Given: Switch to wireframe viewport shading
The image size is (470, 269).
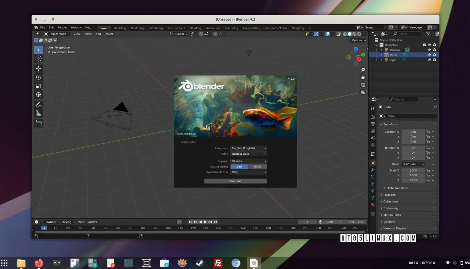Looking at the screenshot, I should 345,34.
